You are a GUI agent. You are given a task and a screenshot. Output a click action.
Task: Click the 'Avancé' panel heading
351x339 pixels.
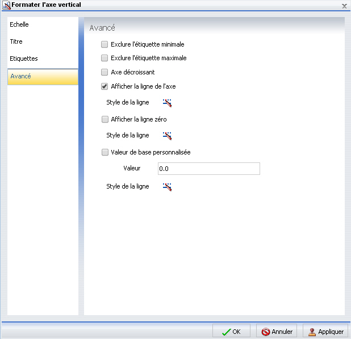tap(102, 28)
